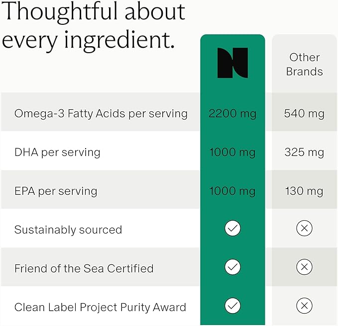Select the EPA per serving row label
Viewport: 338px width, 326px height.
(x=56, y=191)
